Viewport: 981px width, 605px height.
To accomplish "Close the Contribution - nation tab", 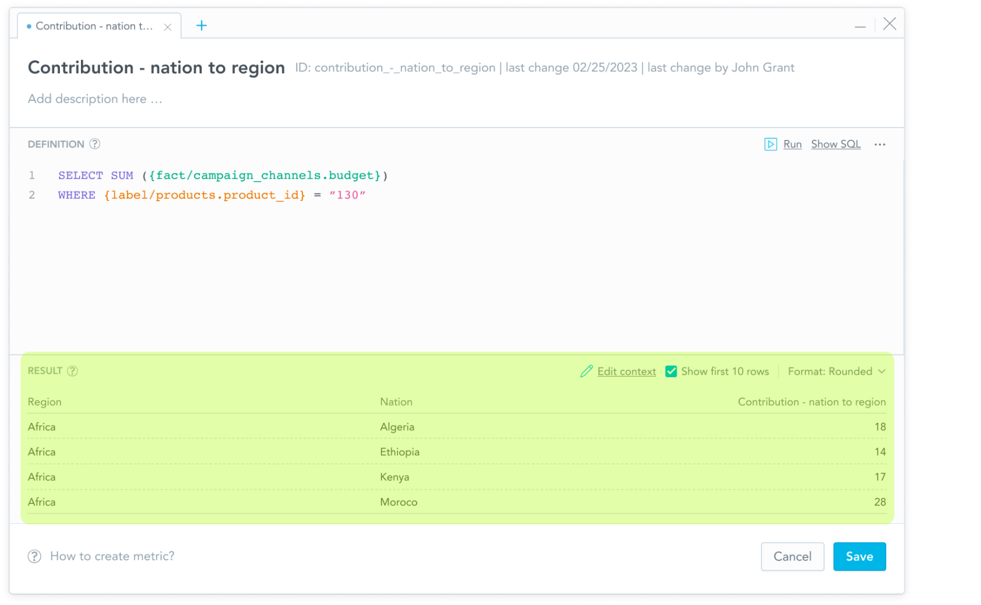I will pos(168,27).
